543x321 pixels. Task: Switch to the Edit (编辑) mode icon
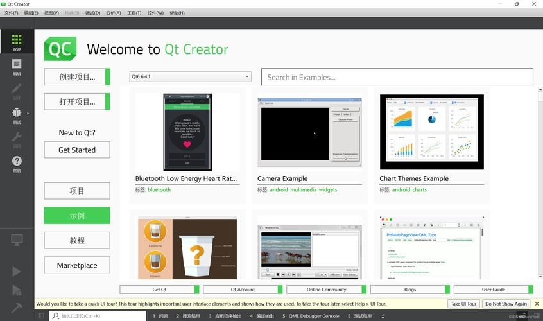[x=17, y=66]
